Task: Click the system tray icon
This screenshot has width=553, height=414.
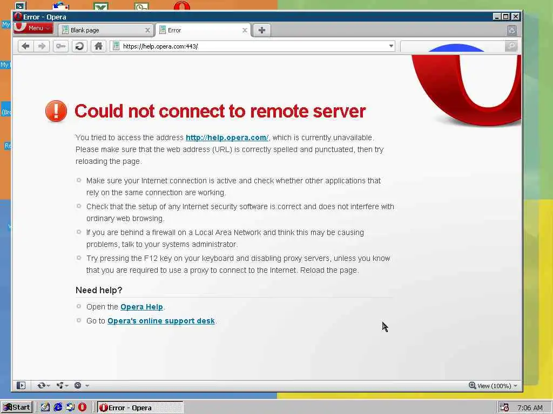Action: pyautogui.click(x=504, y=408)
